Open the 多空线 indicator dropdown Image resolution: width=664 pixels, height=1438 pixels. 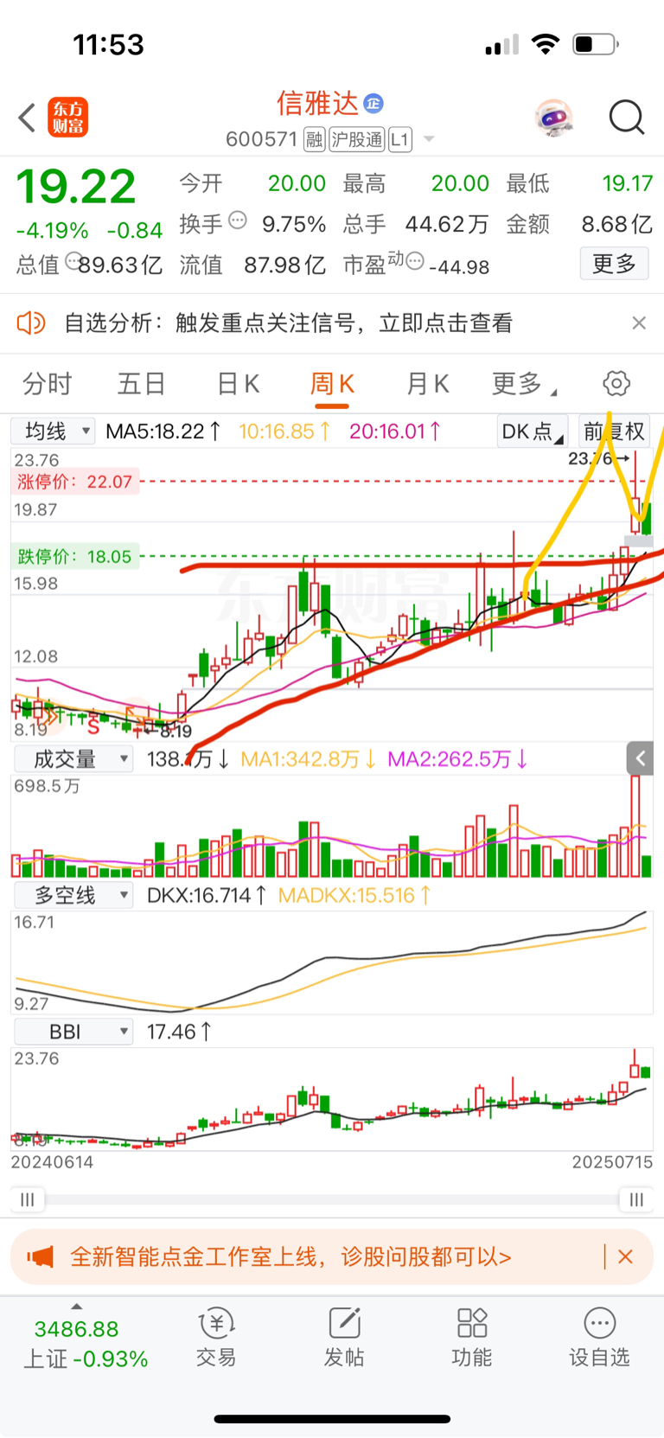click(x=73, y=895)
